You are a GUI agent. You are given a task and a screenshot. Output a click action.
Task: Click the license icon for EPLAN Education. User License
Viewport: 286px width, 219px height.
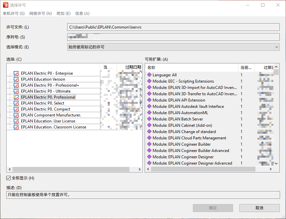16,121
